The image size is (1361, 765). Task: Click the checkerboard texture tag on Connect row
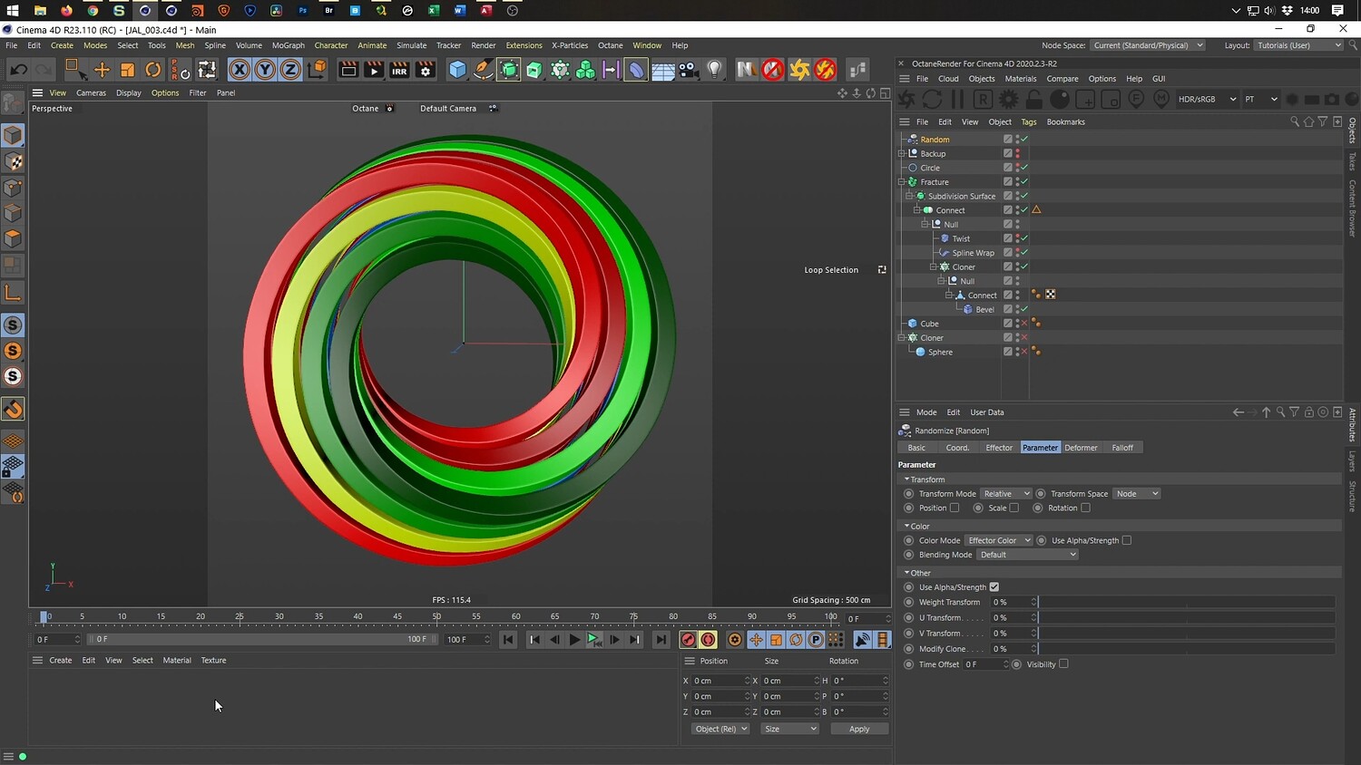click(x=1051, y=295)
